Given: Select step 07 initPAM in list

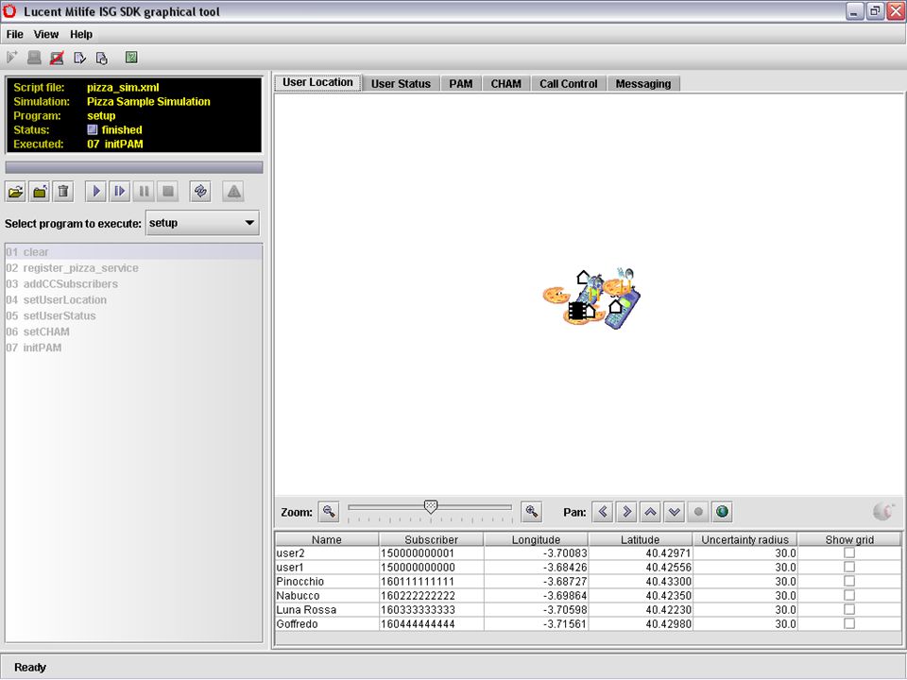Looking at the screenshot, I should pyautogui.click(x=133, y=348).
